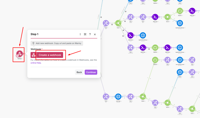Open Update list on Klaviyo ending the five-module branch
Image resolution: width=200 pixels, height=118 pixels.
pyautogui.click(x=180, y=48)
